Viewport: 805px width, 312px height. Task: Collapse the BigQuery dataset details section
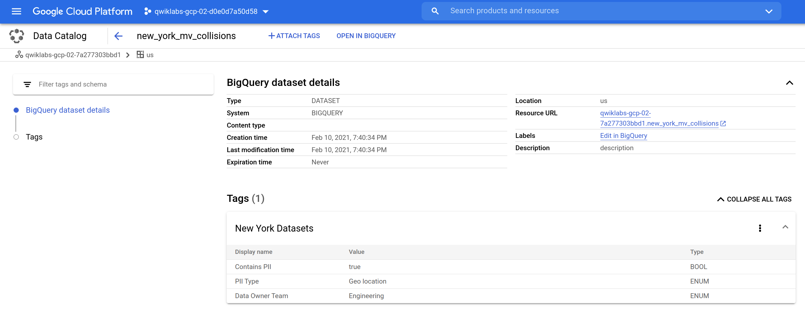click(789, 83)
